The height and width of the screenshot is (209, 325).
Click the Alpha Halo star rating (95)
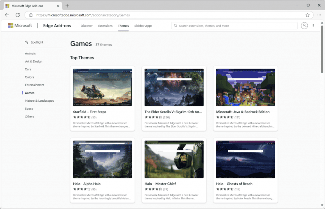[x=85, y=189]
